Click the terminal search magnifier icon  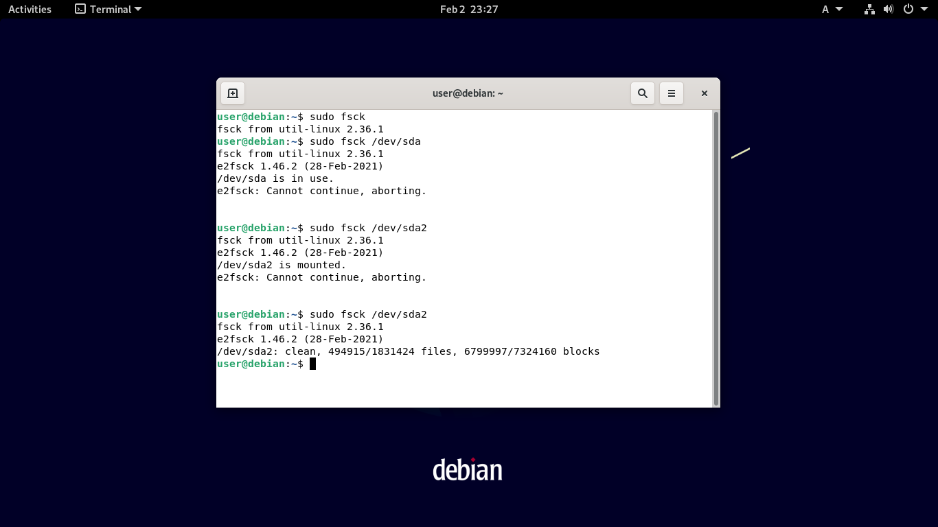pos(643,93)
